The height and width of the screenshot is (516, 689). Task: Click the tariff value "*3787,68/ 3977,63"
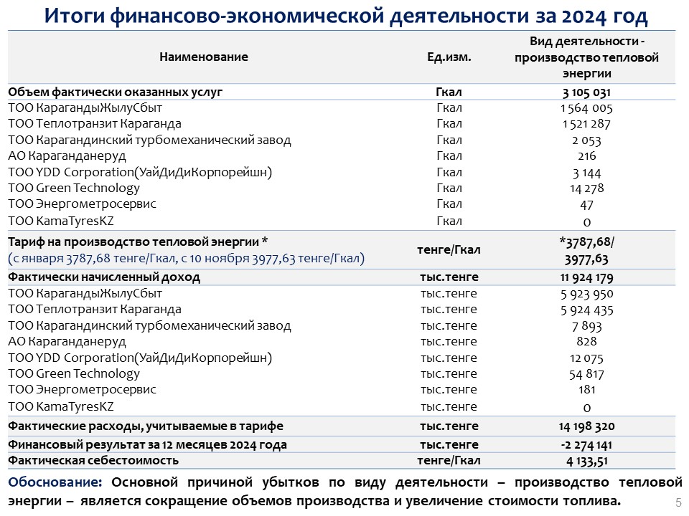click(586, 251)
